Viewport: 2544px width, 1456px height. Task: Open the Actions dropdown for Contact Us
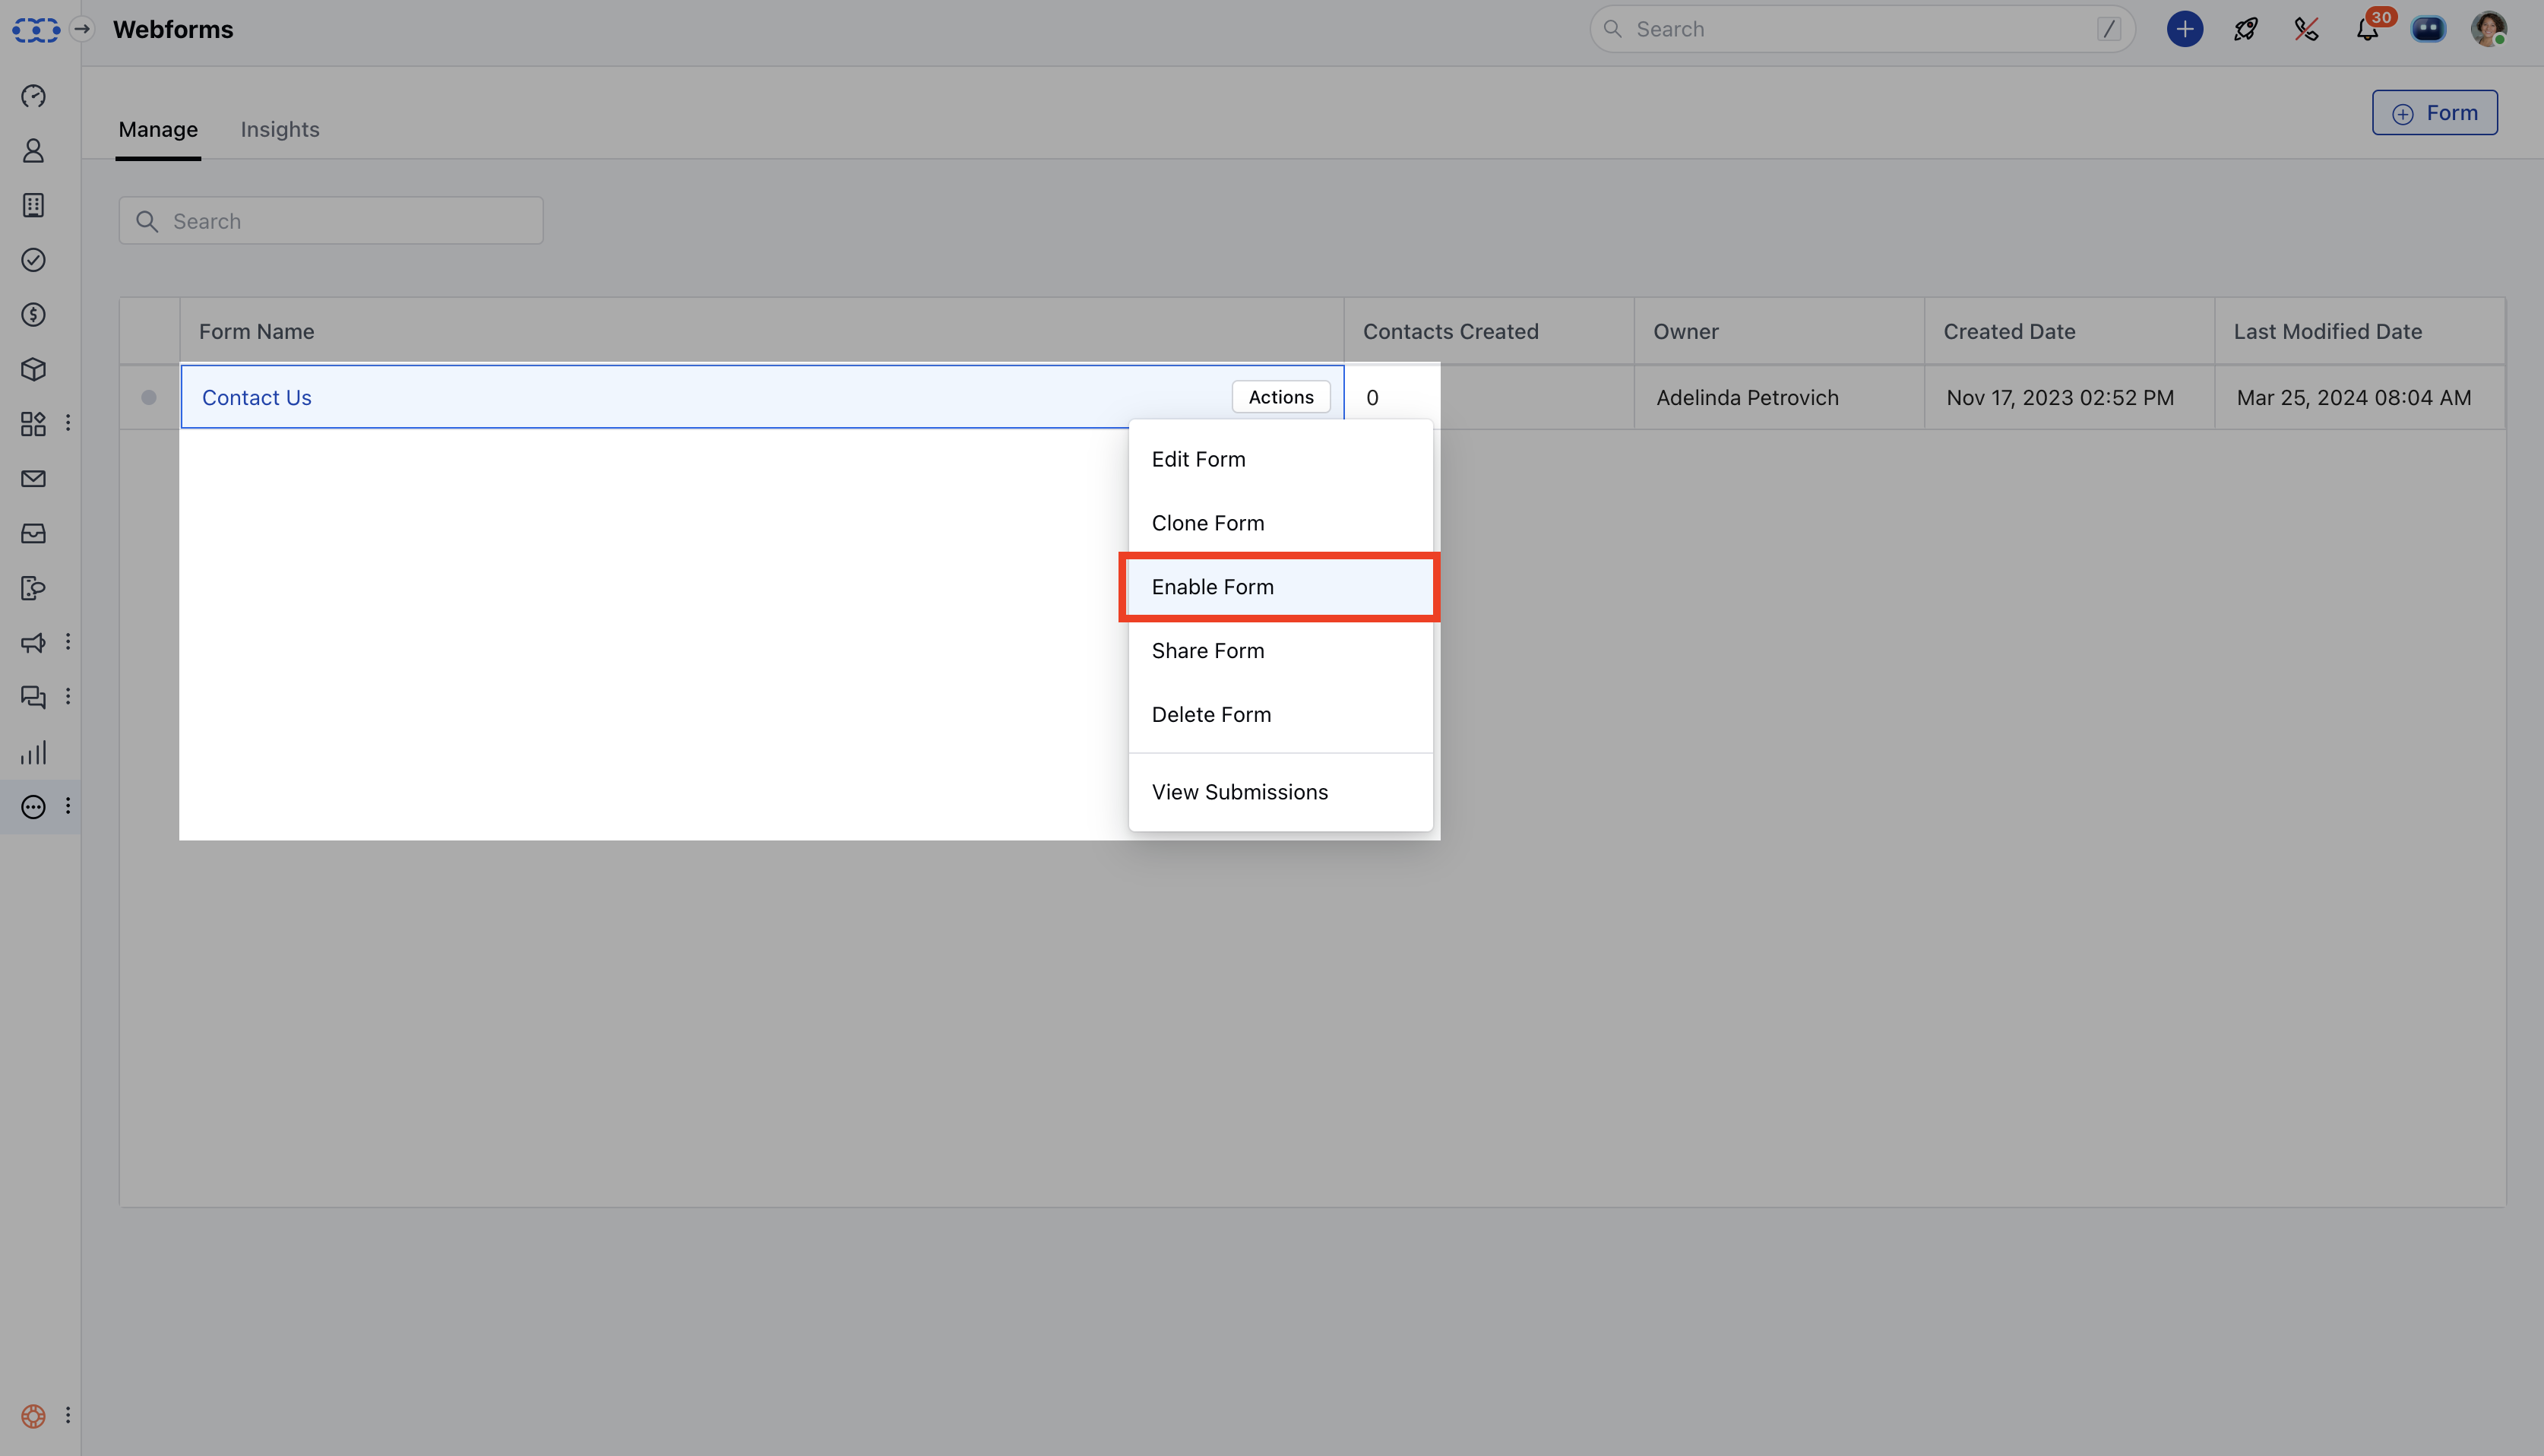(1280, 397)
